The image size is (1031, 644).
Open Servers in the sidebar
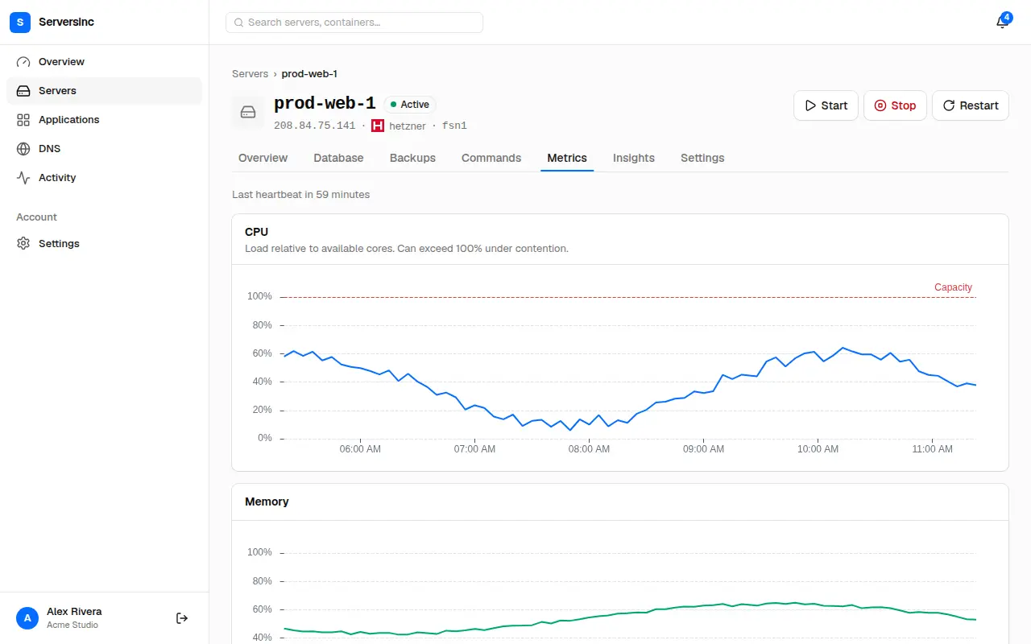(x=104, y=91)
